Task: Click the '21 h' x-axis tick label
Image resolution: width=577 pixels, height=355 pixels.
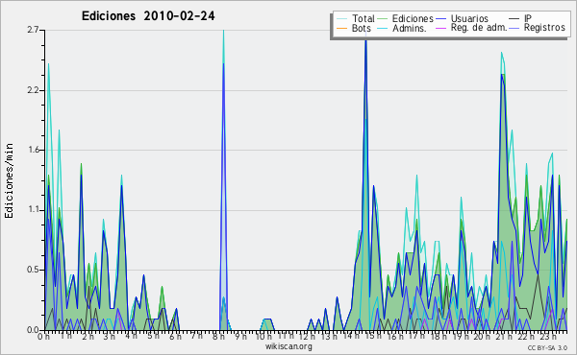Action: click(503, 337)
